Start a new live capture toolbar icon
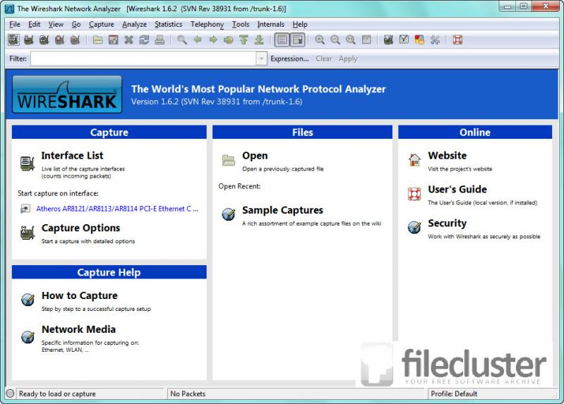This screenshot has width=564, height=404. [x=44, y=39]
